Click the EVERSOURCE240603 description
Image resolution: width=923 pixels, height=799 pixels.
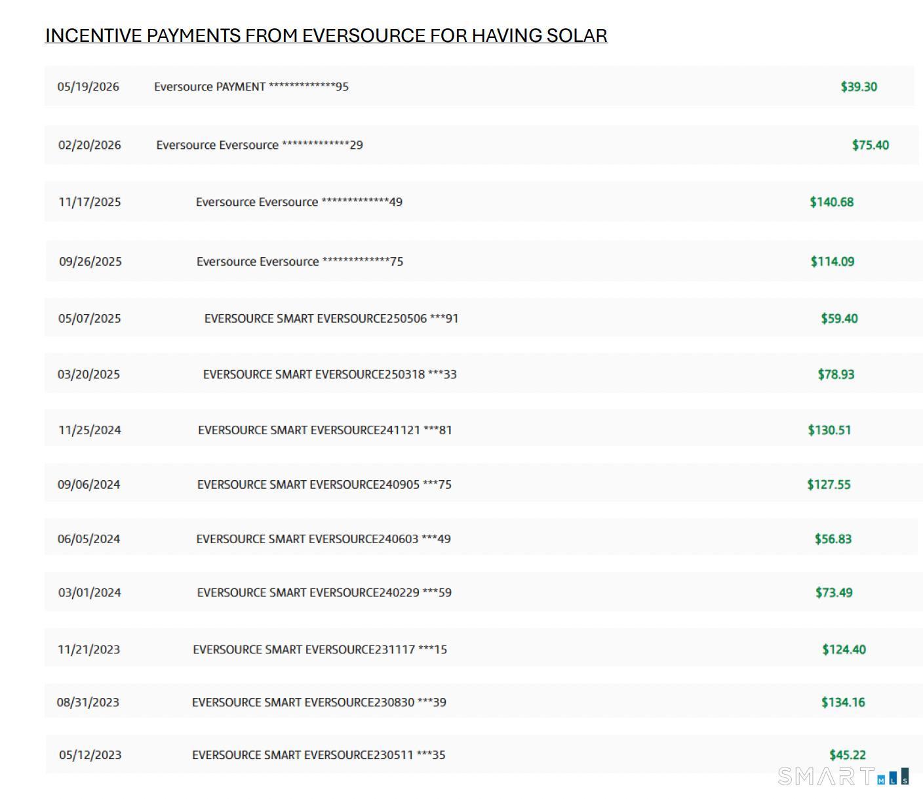coord(324,539)
